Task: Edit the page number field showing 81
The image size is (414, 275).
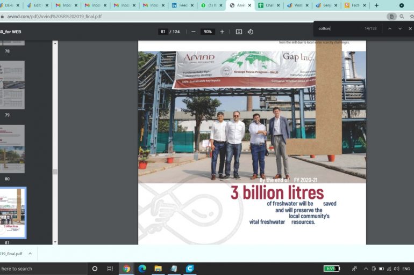Action: (x=163, y=32)
